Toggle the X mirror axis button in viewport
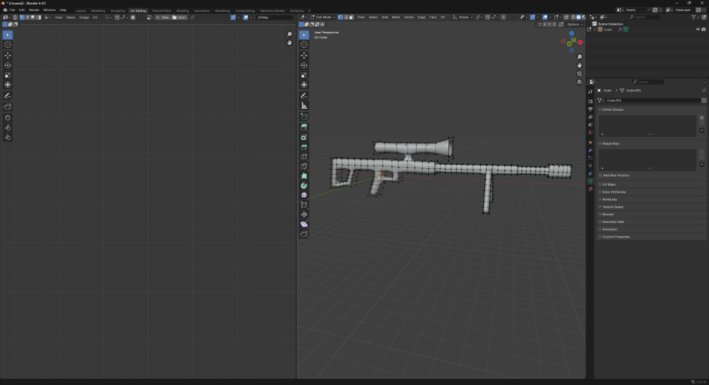Image resolution: width=709 pixels, height=385 pixels. click(x=544, y=24)
